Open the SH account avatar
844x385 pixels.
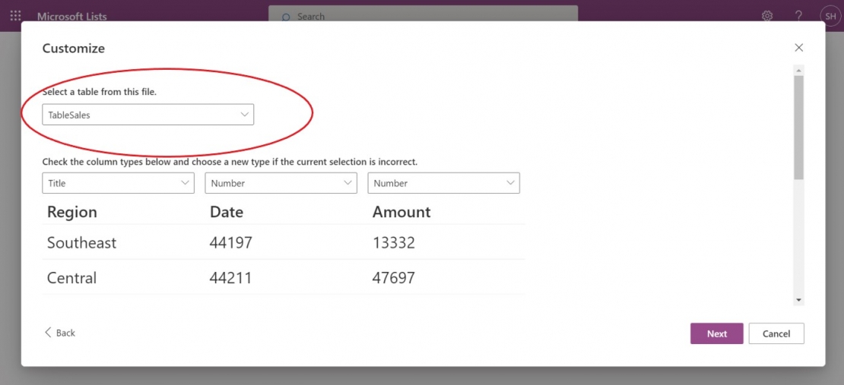point(829,16)
